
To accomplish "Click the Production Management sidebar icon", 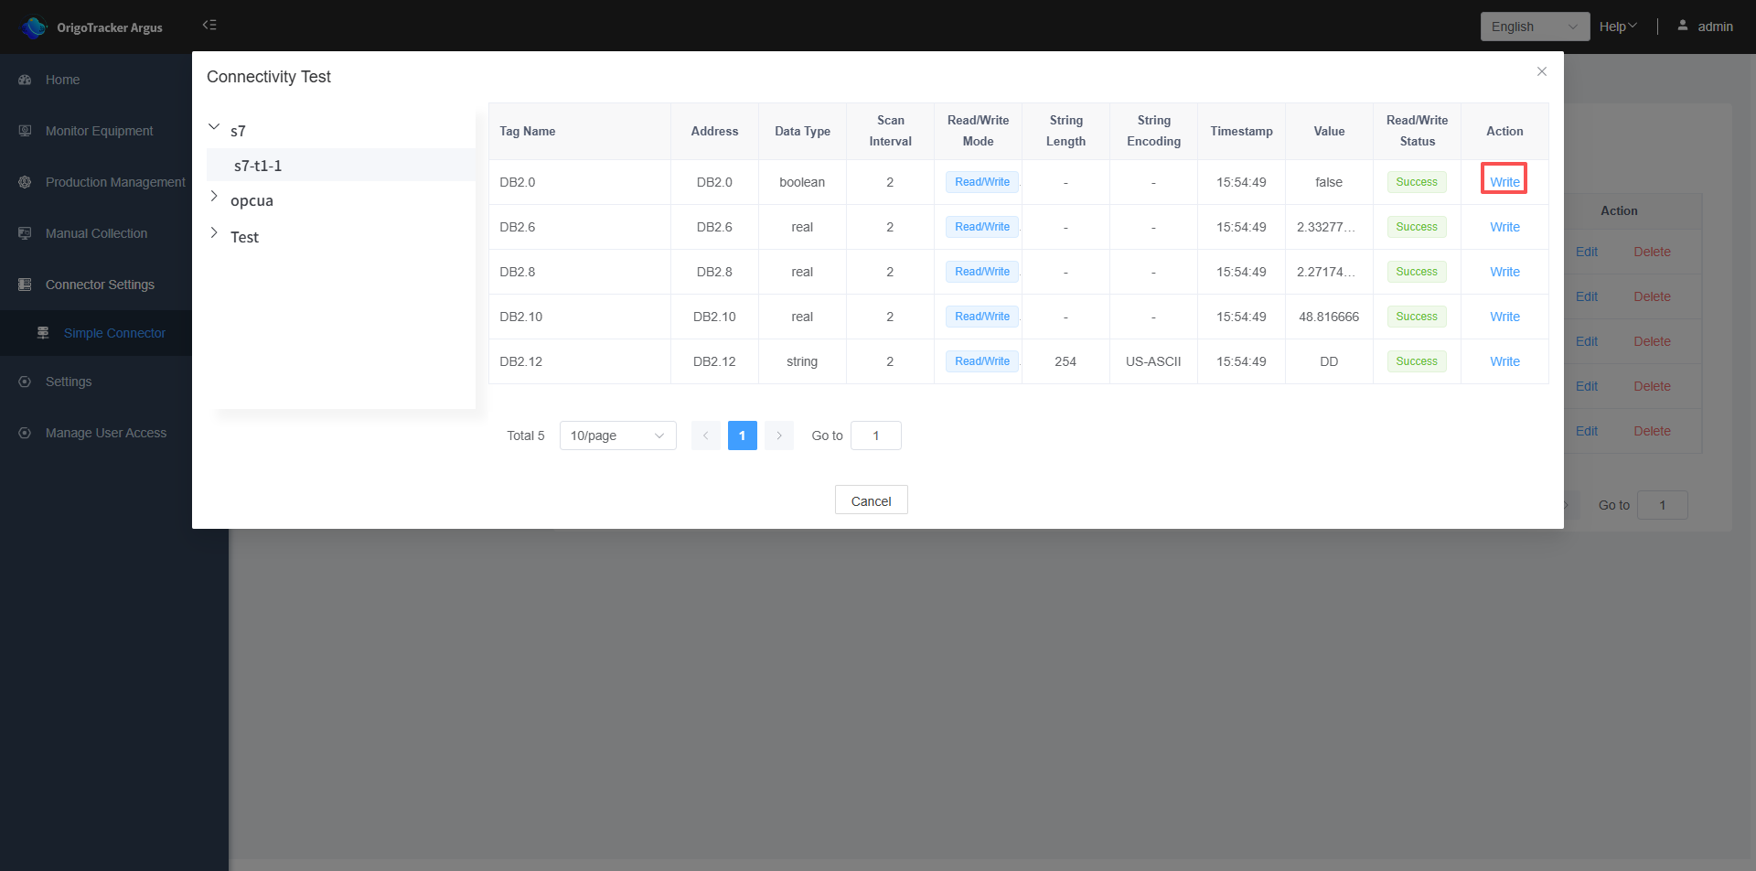I will coord(26,183).
